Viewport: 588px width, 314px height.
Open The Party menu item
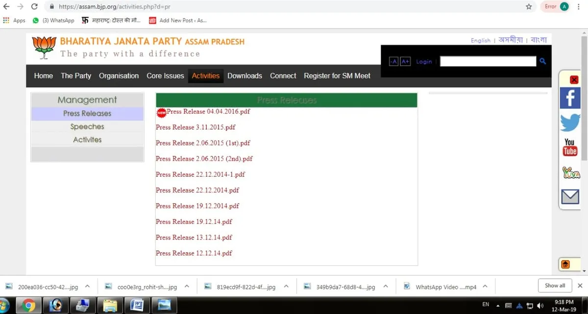click(76, 75)
